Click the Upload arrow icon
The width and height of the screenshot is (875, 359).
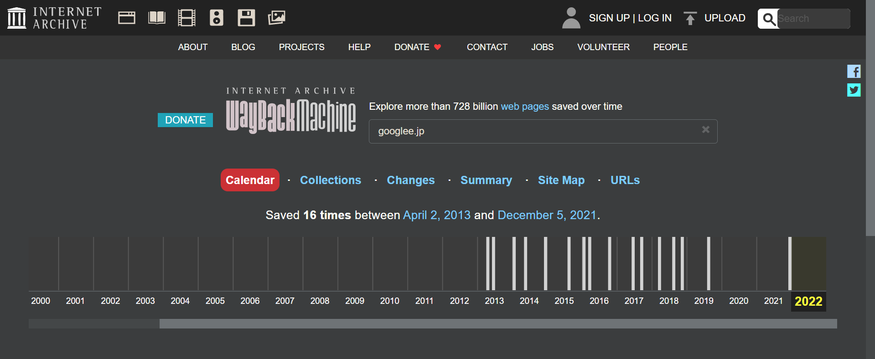point(690,18)
